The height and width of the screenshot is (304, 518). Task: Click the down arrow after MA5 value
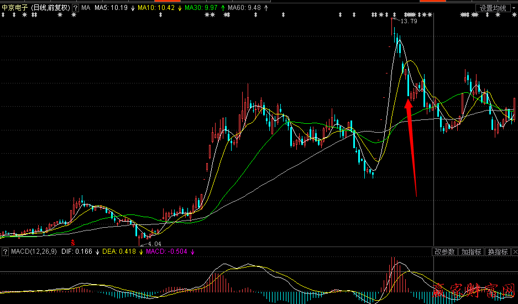[133, 8]
